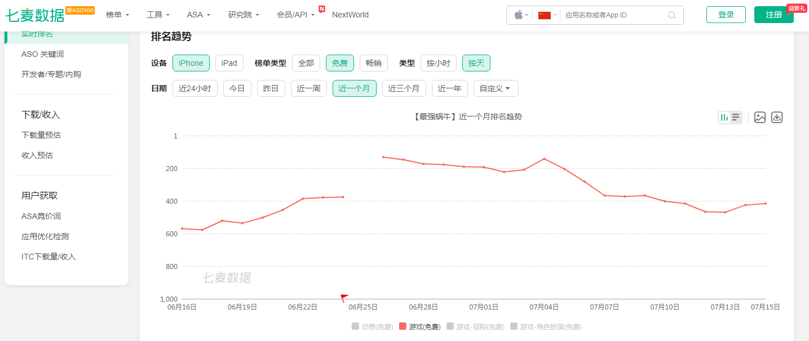Screen dimensions: 809x341
Task: Click the search magnifier icon
Action: pyautogui.click(x=671, y=15)
